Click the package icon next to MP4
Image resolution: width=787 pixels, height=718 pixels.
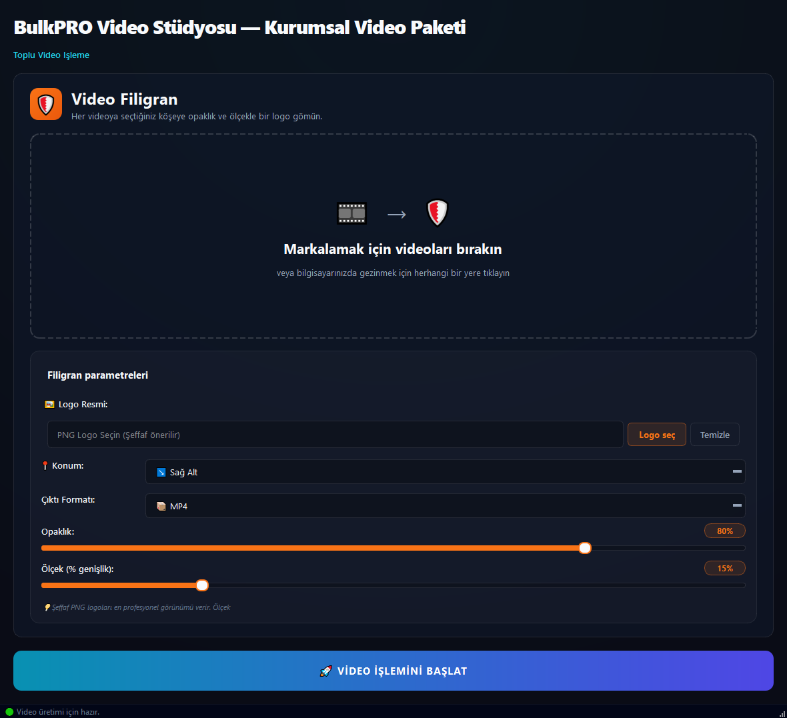[161, 506]
